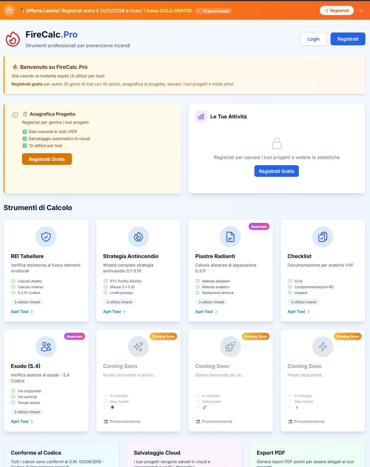
Task: Close the Offerta Lancio promo banner
Action: [x=361, y=10]
